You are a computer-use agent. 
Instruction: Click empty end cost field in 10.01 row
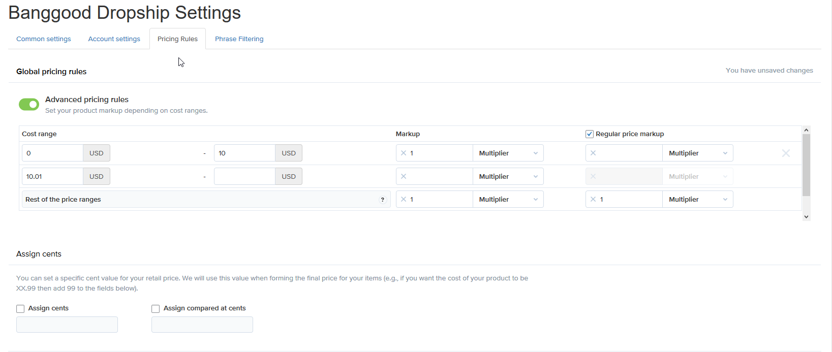pos(244,176)
